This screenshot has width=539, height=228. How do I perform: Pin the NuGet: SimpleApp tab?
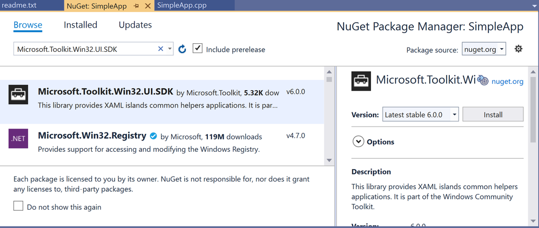click(x=136, y=6)
